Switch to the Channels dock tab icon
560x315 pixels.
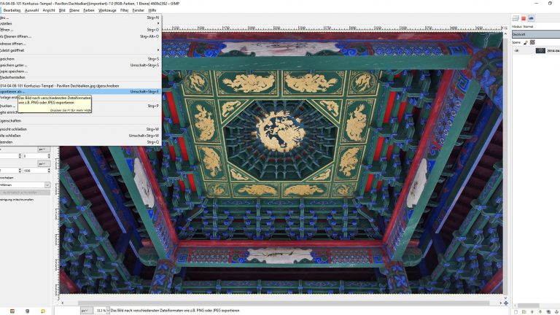tap(524, 17)
